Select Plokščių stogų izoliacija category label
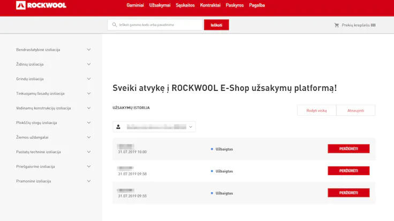394x221 pixels. pyautogui.click(x=37, y=123)
